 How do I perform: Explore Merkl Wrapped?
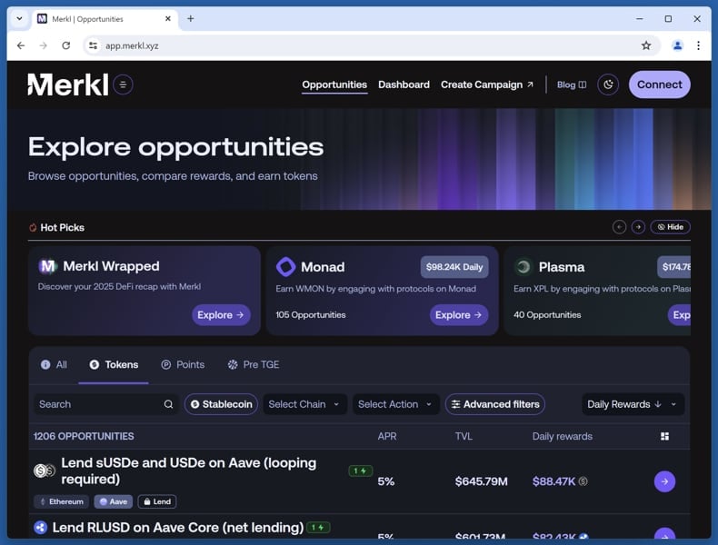[221, 315]
